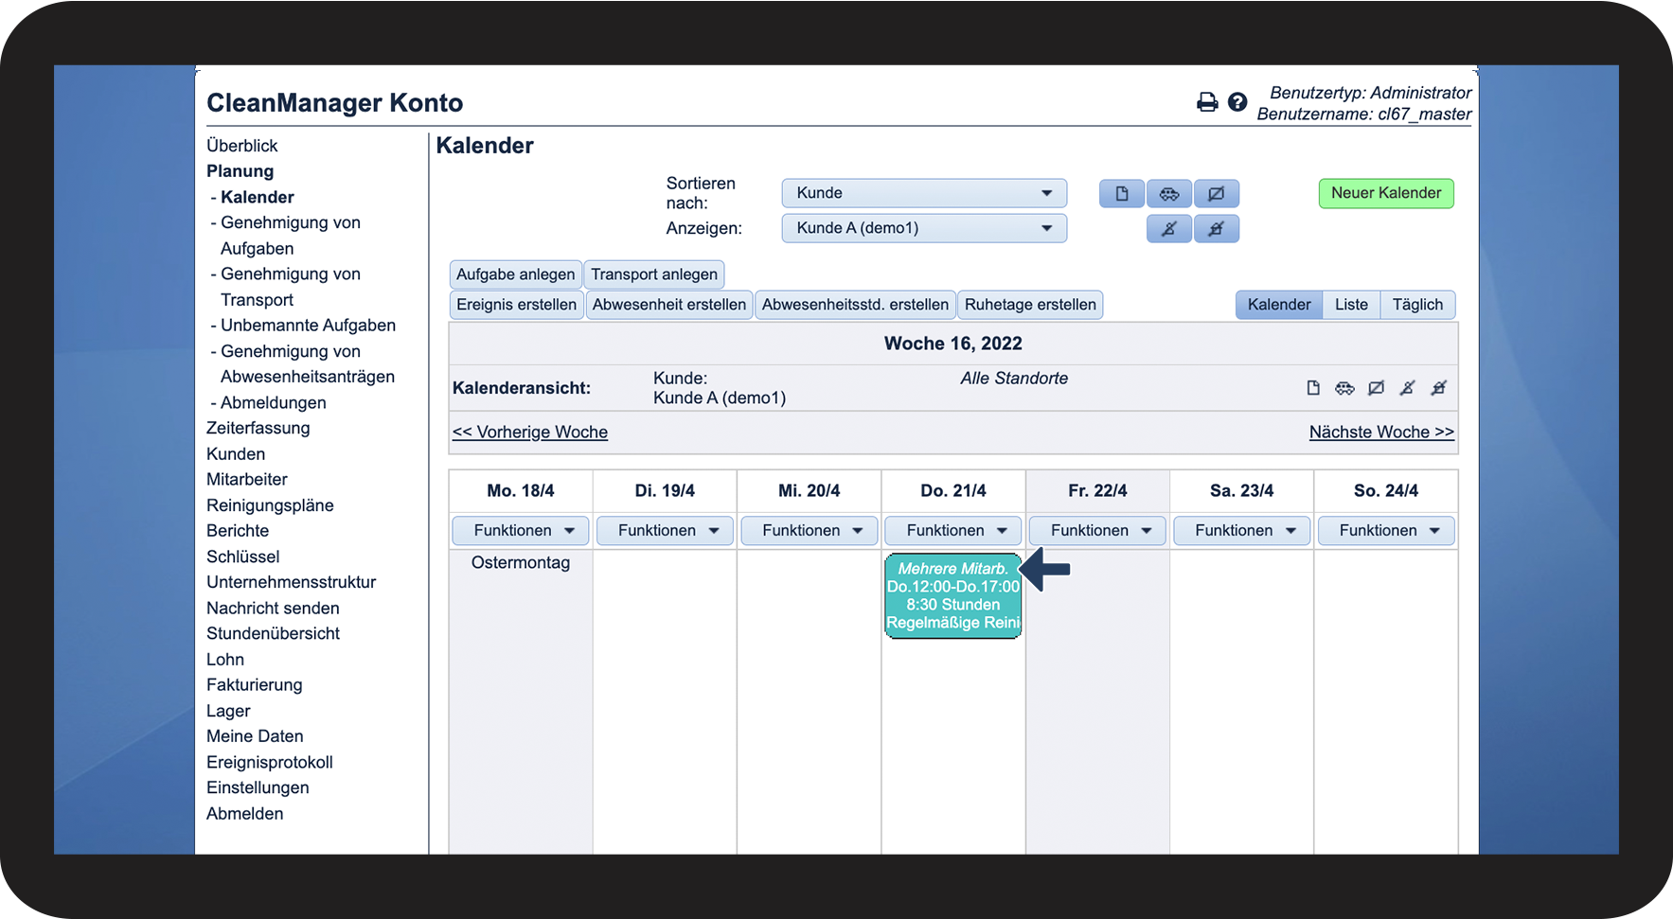Open Berichte in the sidebar
1673x919 pixels.
coord(238,531)
